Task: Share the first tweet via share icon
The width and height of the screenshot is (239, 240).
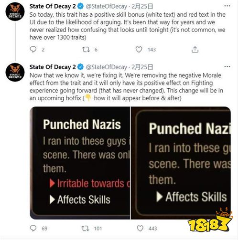Action: [x=195, y=50]
